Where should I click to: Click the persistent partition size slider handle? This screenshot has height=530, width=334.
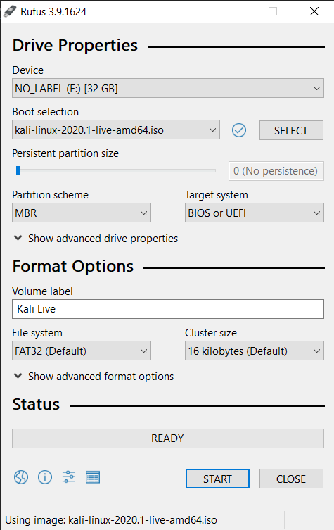(x=18, y=171)
